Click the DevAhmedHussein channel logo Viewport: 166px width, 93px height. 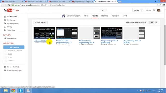tap(63, 16)
